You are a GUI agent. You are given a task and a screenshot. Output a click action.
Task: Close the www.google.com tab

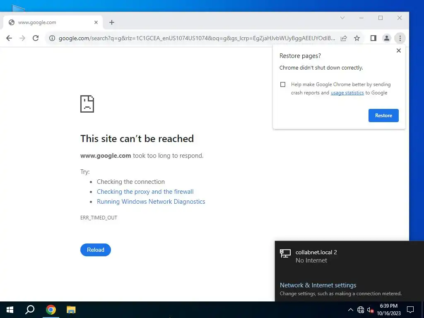[96, 22]
